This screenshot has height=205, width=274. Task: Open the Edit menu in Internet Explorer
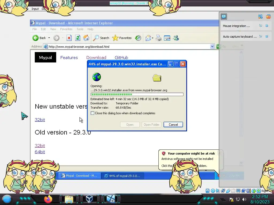pos(43,29)
